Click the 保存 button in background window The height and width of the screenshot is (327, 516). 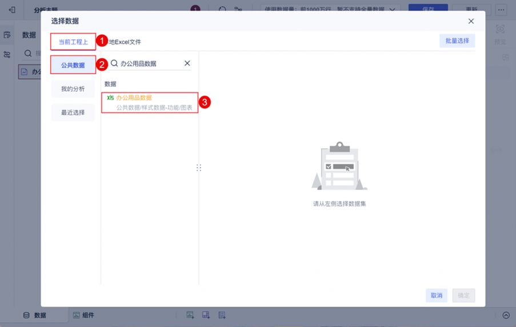(x=428, y=9)
